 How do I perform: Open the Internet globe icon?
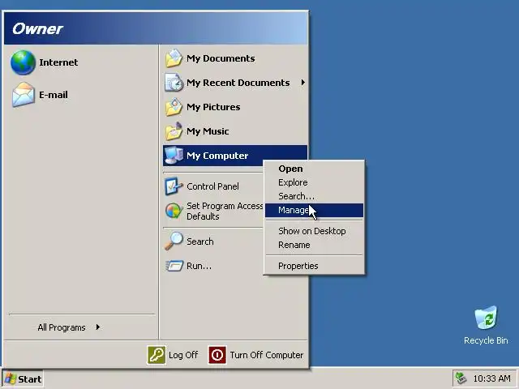pos(23,62)
